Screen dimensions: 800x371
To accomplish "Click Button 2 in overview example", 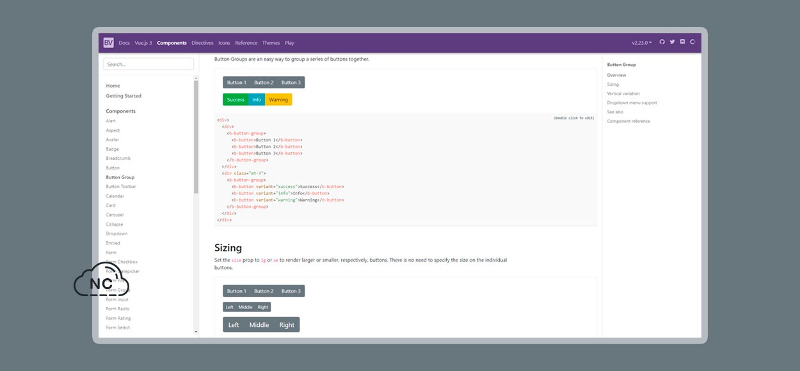I will [264, 83].
